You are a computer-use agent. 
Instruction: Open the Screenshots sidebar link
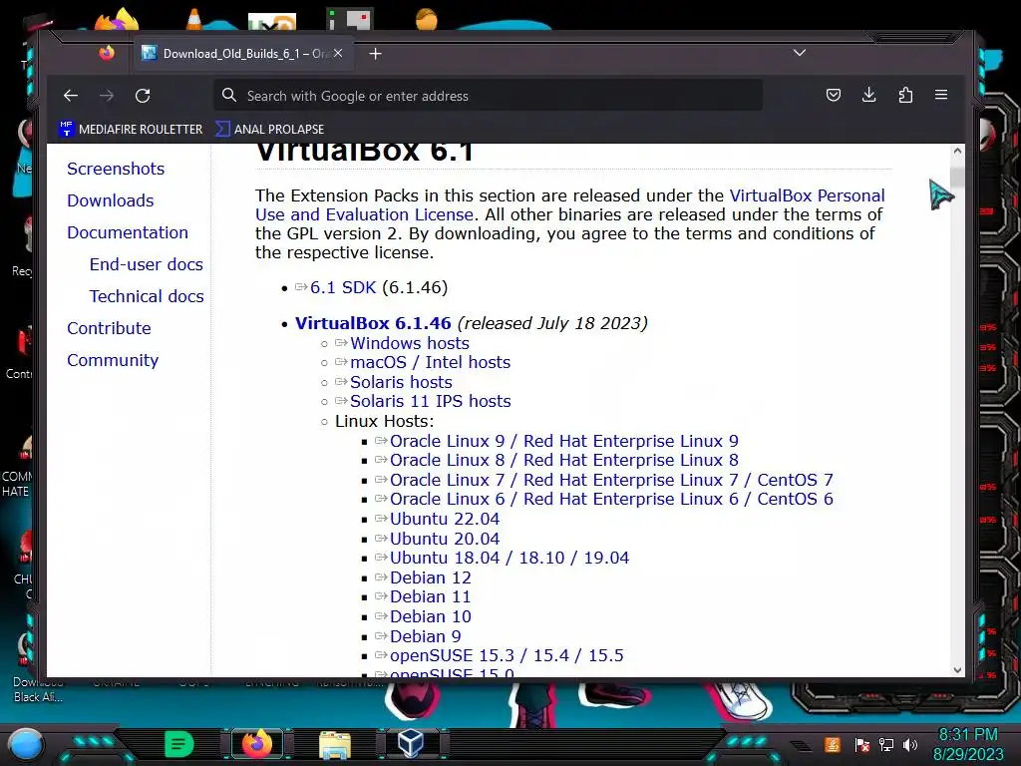click(116, 169)
